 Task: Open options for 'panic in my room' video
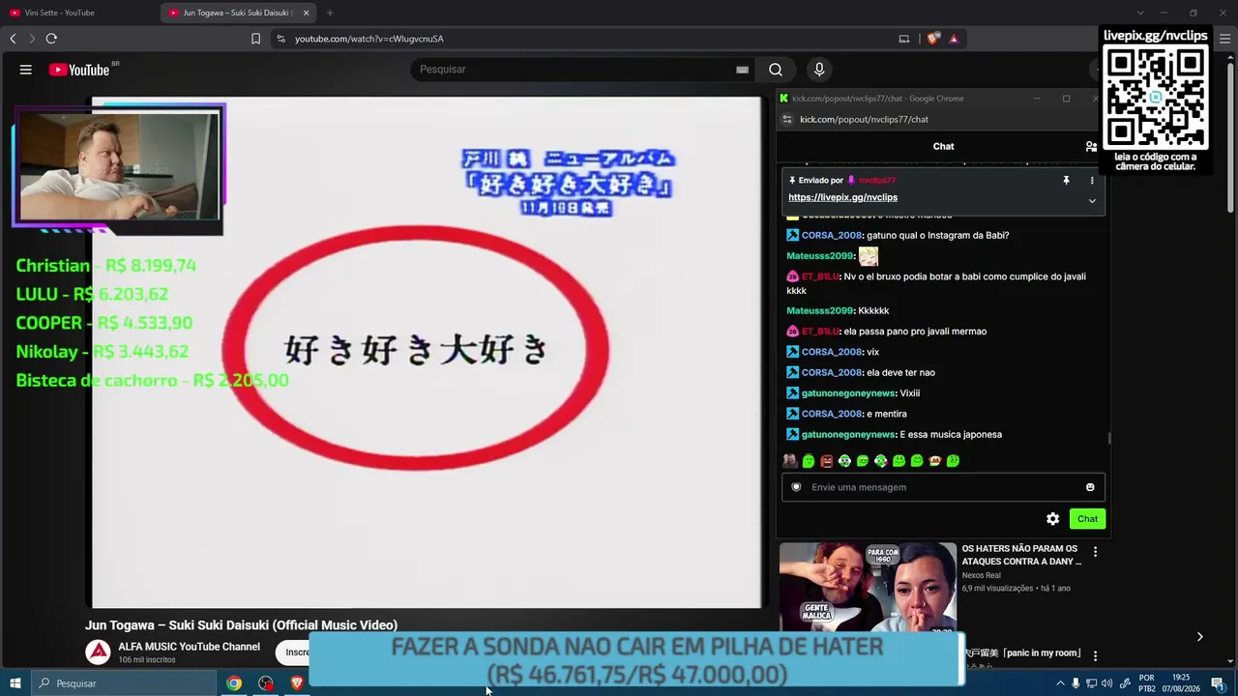(x=1095, y=655)
